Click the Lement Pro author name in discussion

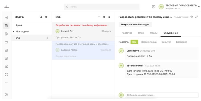tap(133, 51)
